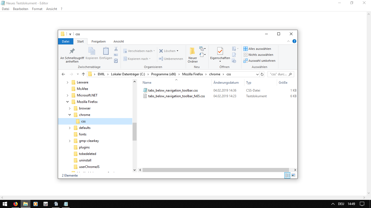Viewport: 371px width, 208px height.
Task: Open the Freigeben ribbon tab
Action: tap(98, 41)
